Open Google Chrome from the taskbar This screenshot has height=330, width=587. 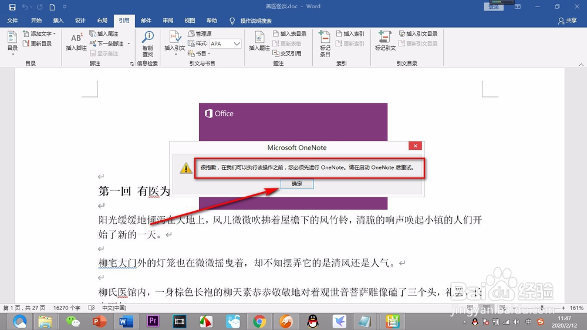pos(259,321)
